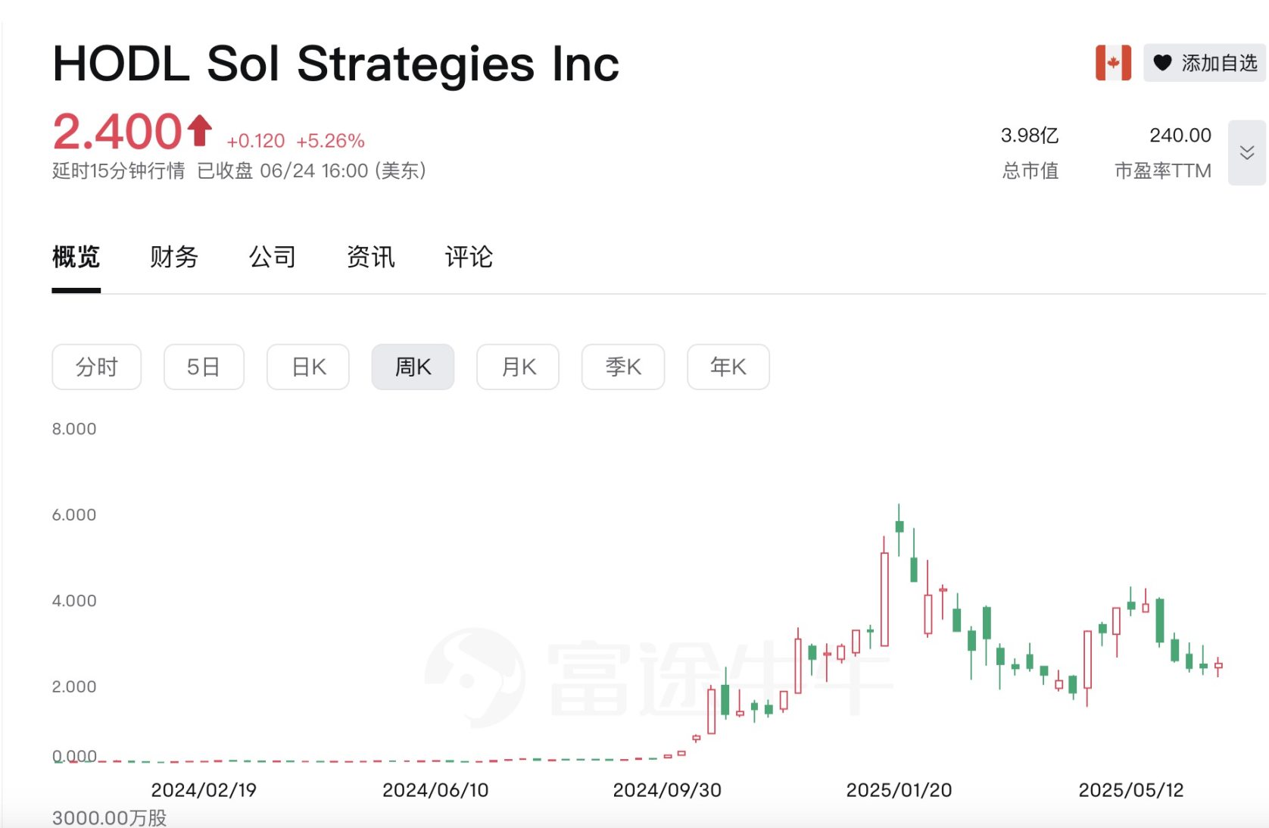1269x828 pixels.
Task: Click the 总市值 value 3.98亿
Action: point(1029,135)
